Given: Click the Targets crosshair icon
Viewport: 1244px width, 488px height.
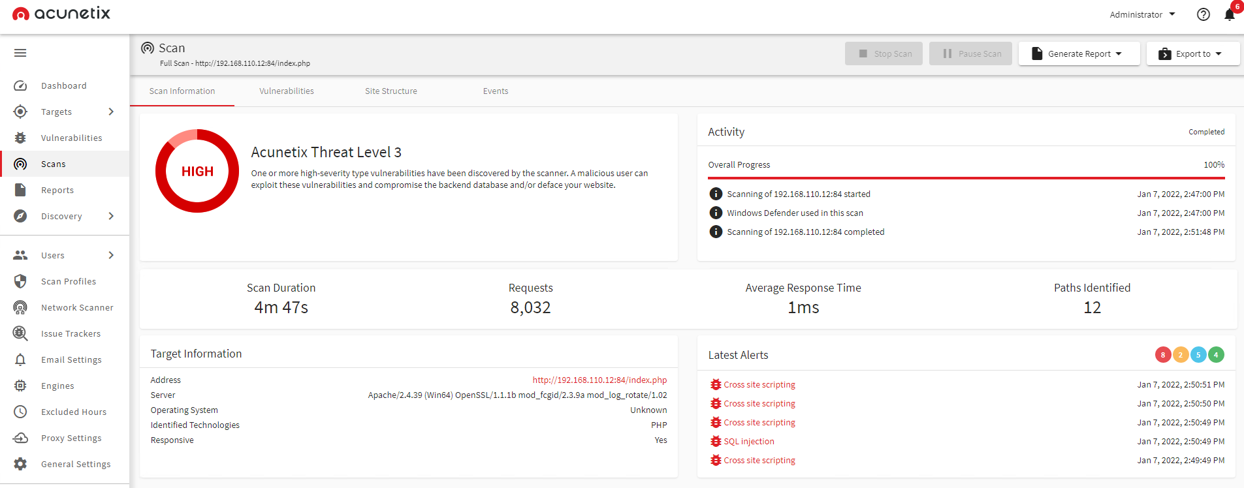Looking at the screenshot, I should [x=20, y=112].
